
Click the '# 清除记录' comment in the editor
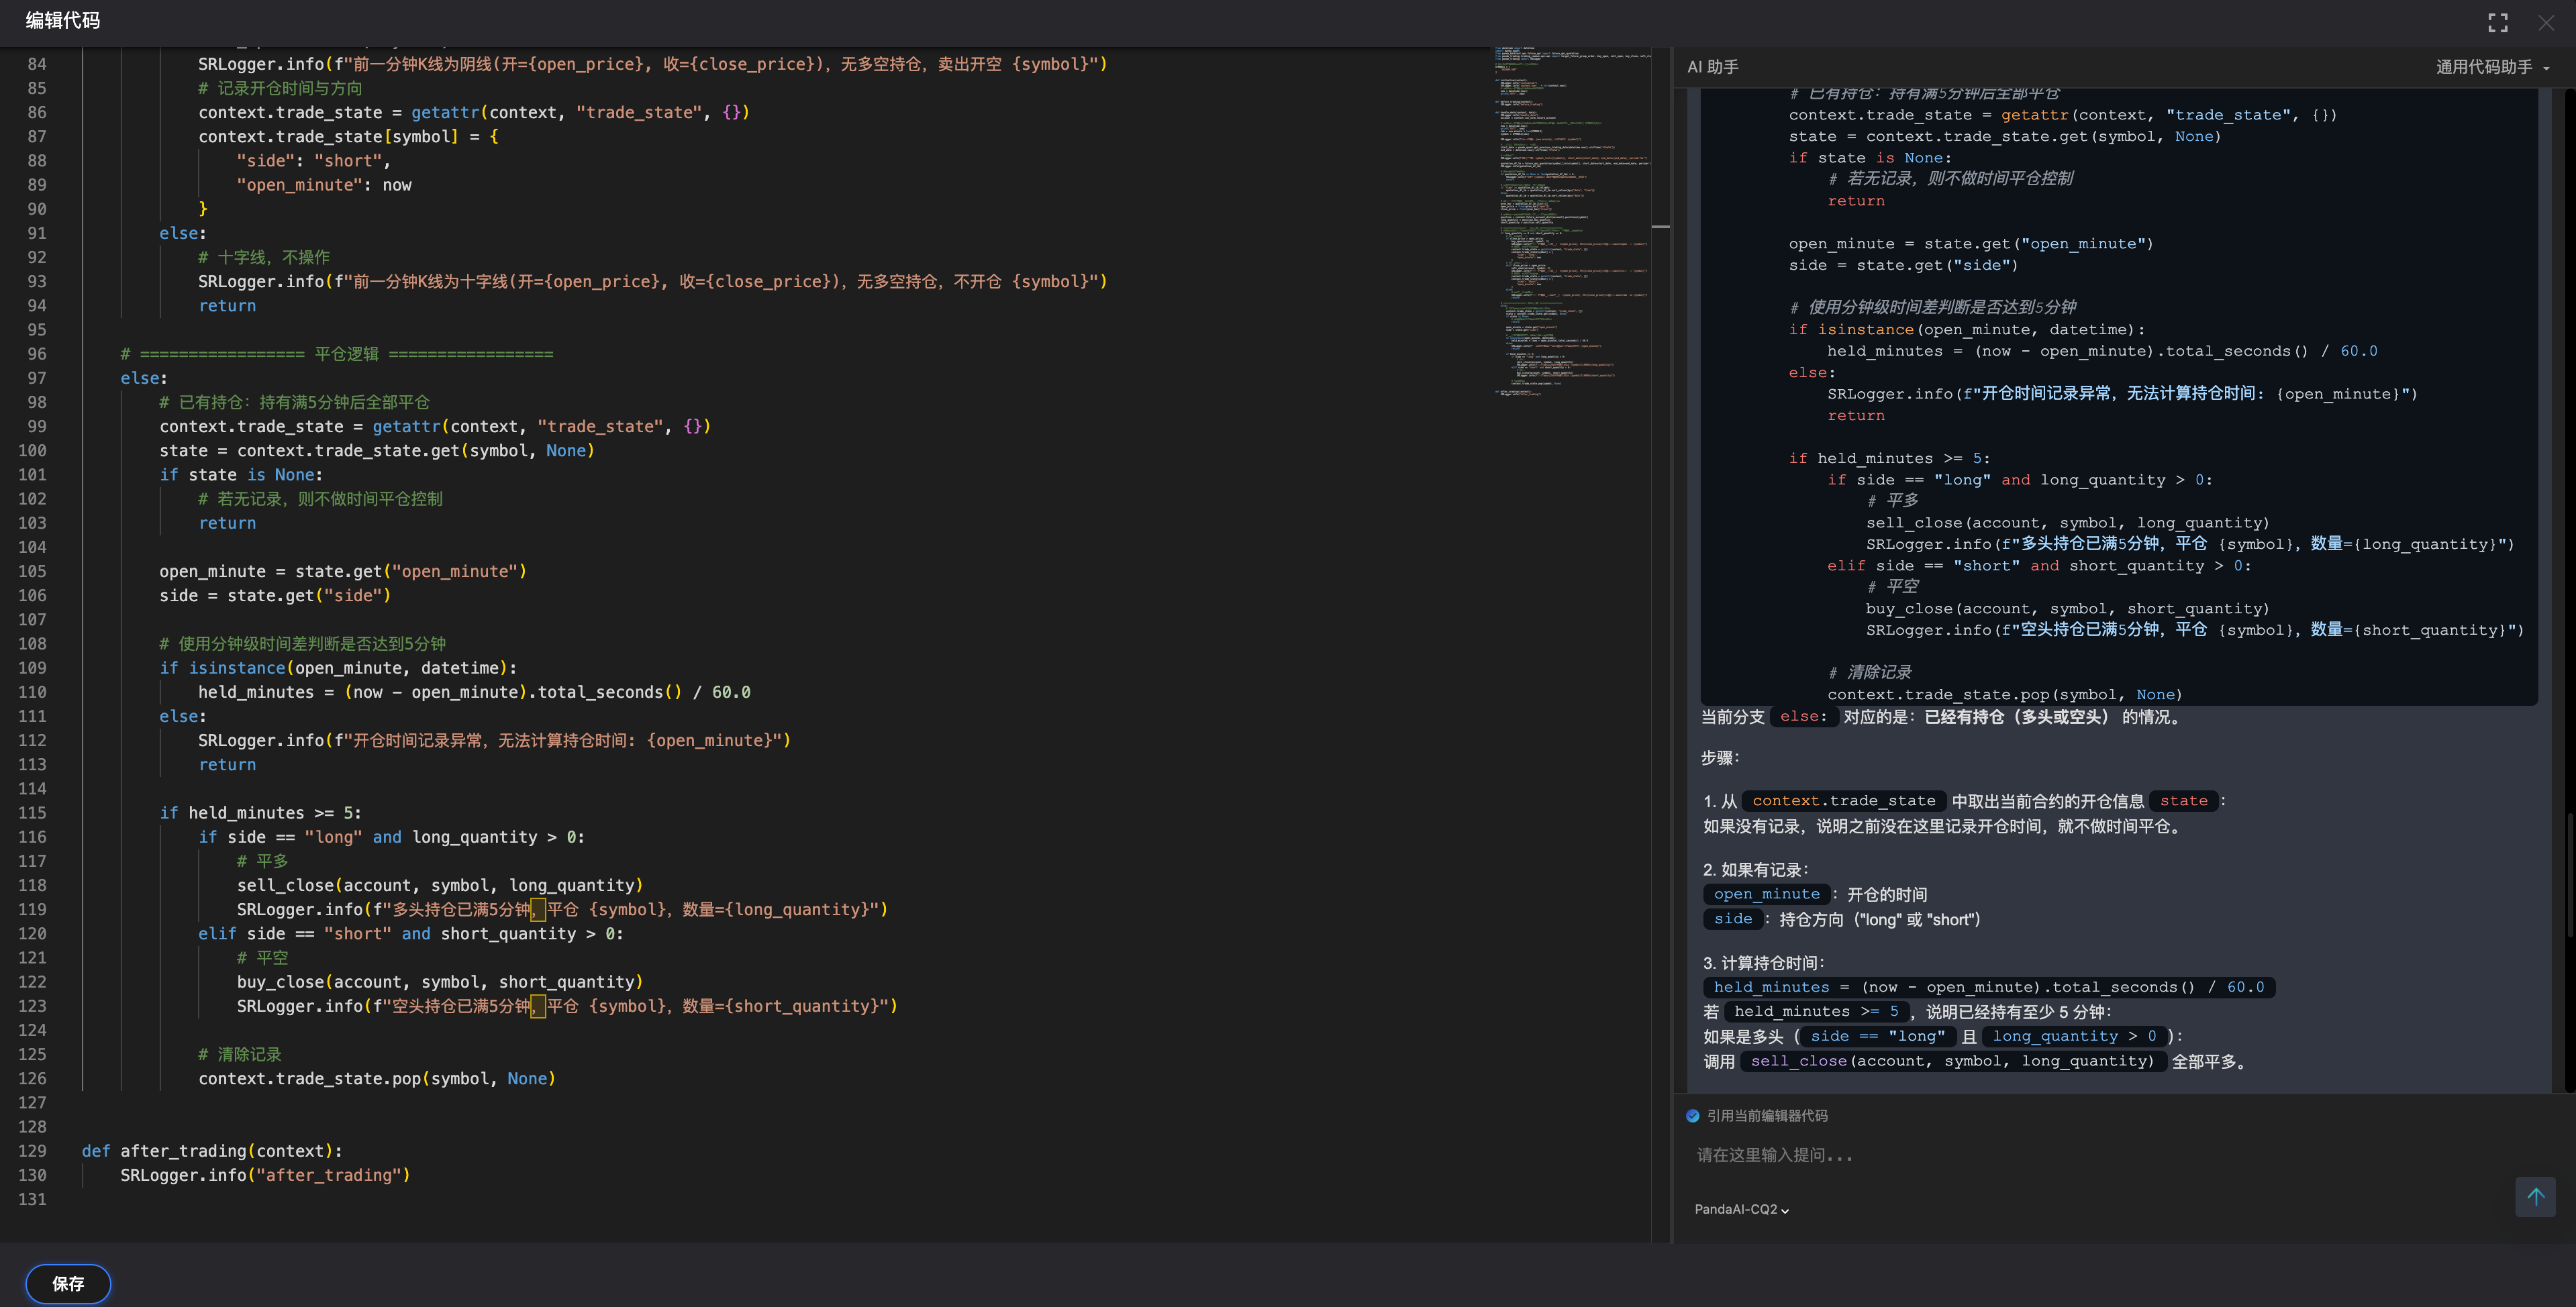coord(239,1054)
